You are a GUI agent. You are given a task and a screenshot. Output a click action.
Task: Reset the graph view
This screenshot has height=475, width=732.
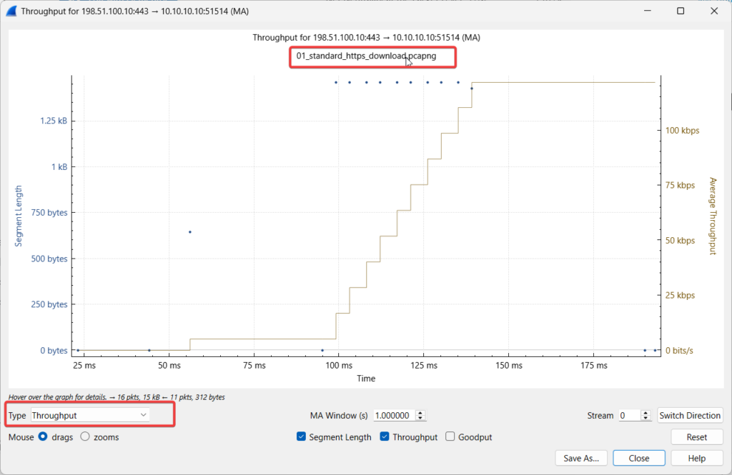(x=696, y=437)
